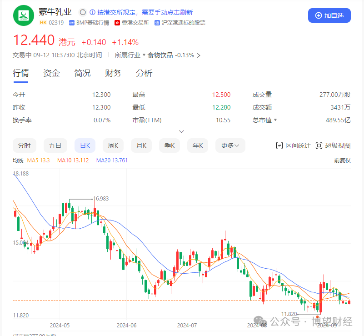The width and height of the screenshot is (364, 336).
Task: Open the 更多 period dropdown
Action: click(230, 145)
